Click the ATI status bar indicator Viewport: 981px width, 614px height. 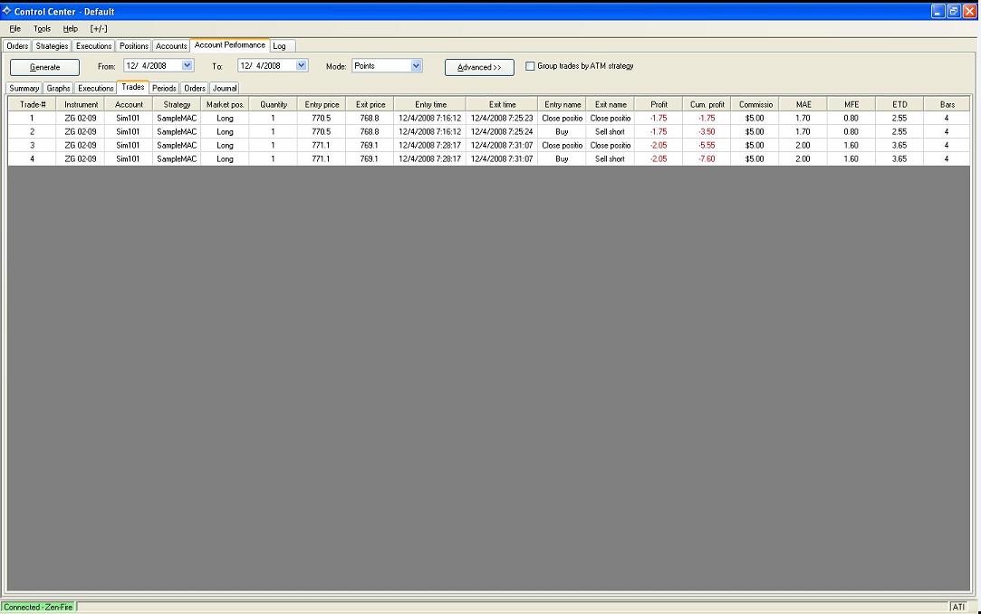[x=958, y=607]
